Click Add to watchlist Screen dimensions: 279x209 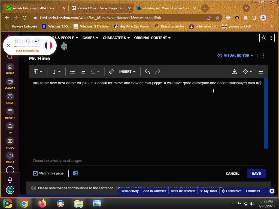pyautogui.click(x=155, y=191)
